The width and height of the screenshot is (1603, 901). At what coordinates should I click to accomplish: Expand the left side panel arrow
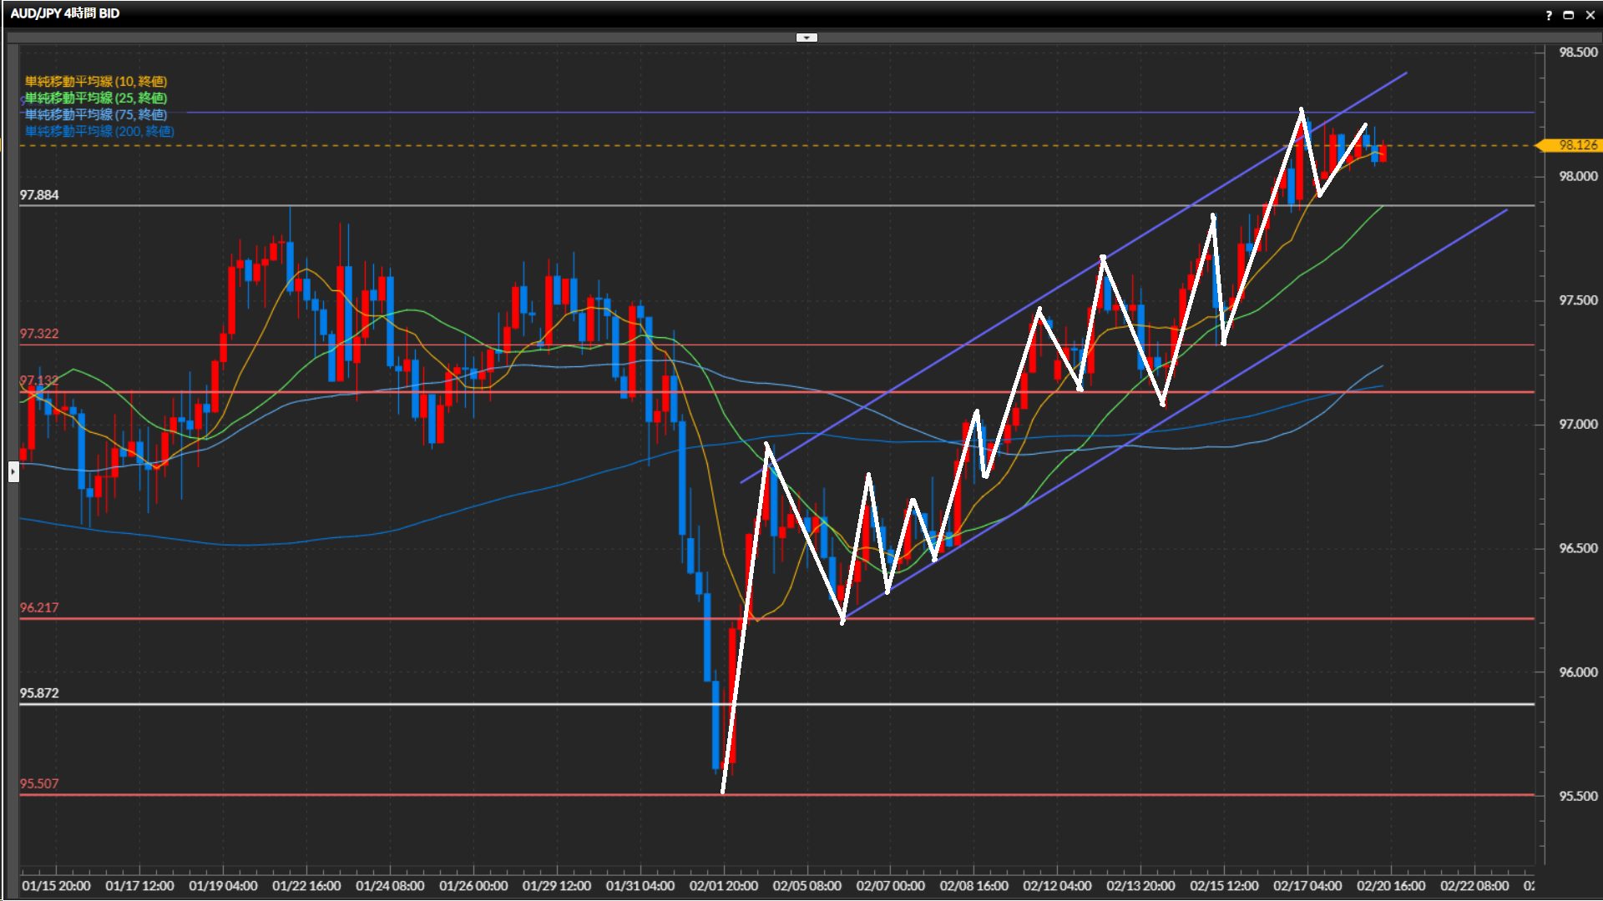pyautogui.click(x=13, y=472)
